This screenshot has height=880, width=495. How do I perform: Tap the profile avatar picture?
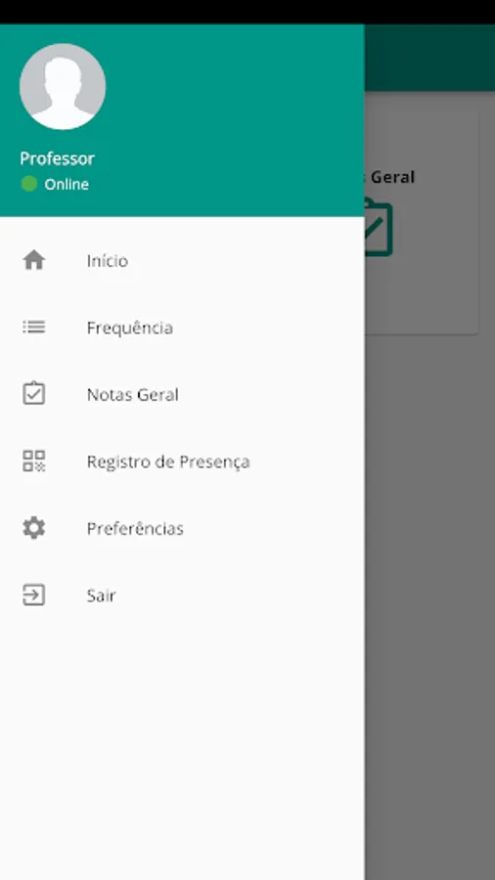click(x=63, y=86)
